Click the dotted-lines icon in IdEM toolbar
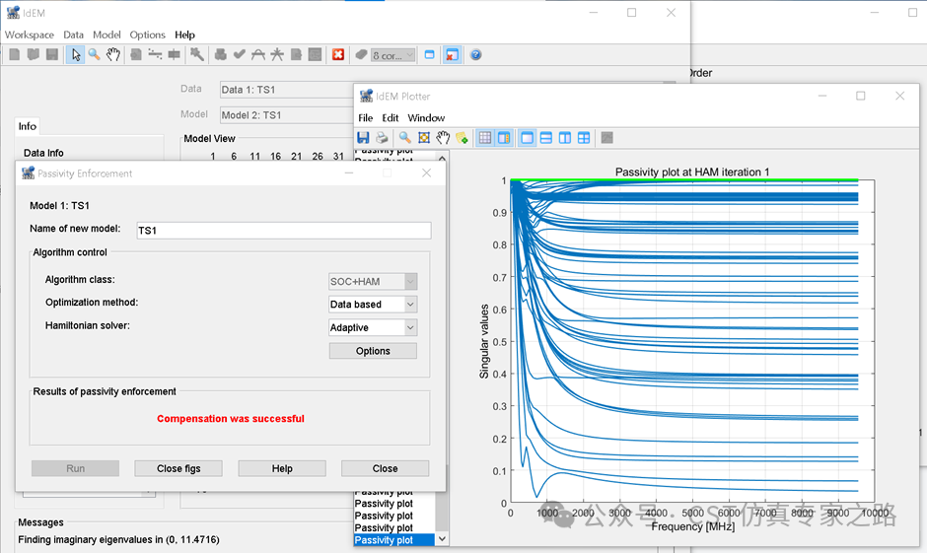 (x=155, y=55)
